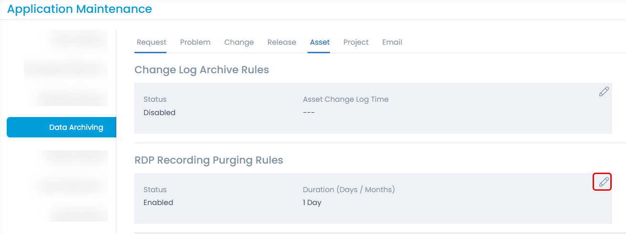Select Data Archiving in the sidebar
Screen dimensions: 626x234
[76, 127]
